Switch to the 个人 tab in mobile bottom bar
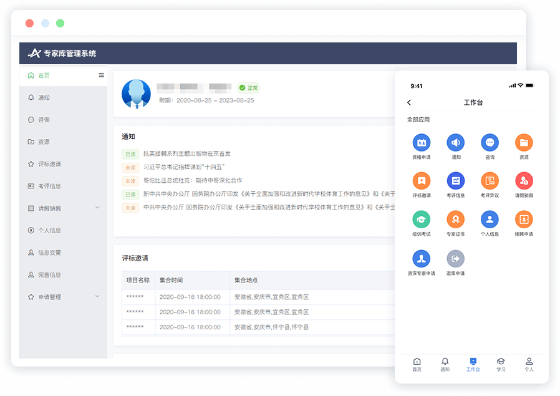560x396 pixels. [529, 364]
